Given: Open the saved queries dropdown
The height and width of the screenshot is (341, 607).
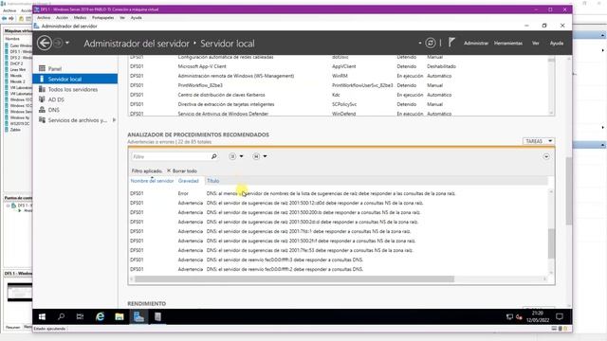Looking at the screenshot, I should [259, 156].
